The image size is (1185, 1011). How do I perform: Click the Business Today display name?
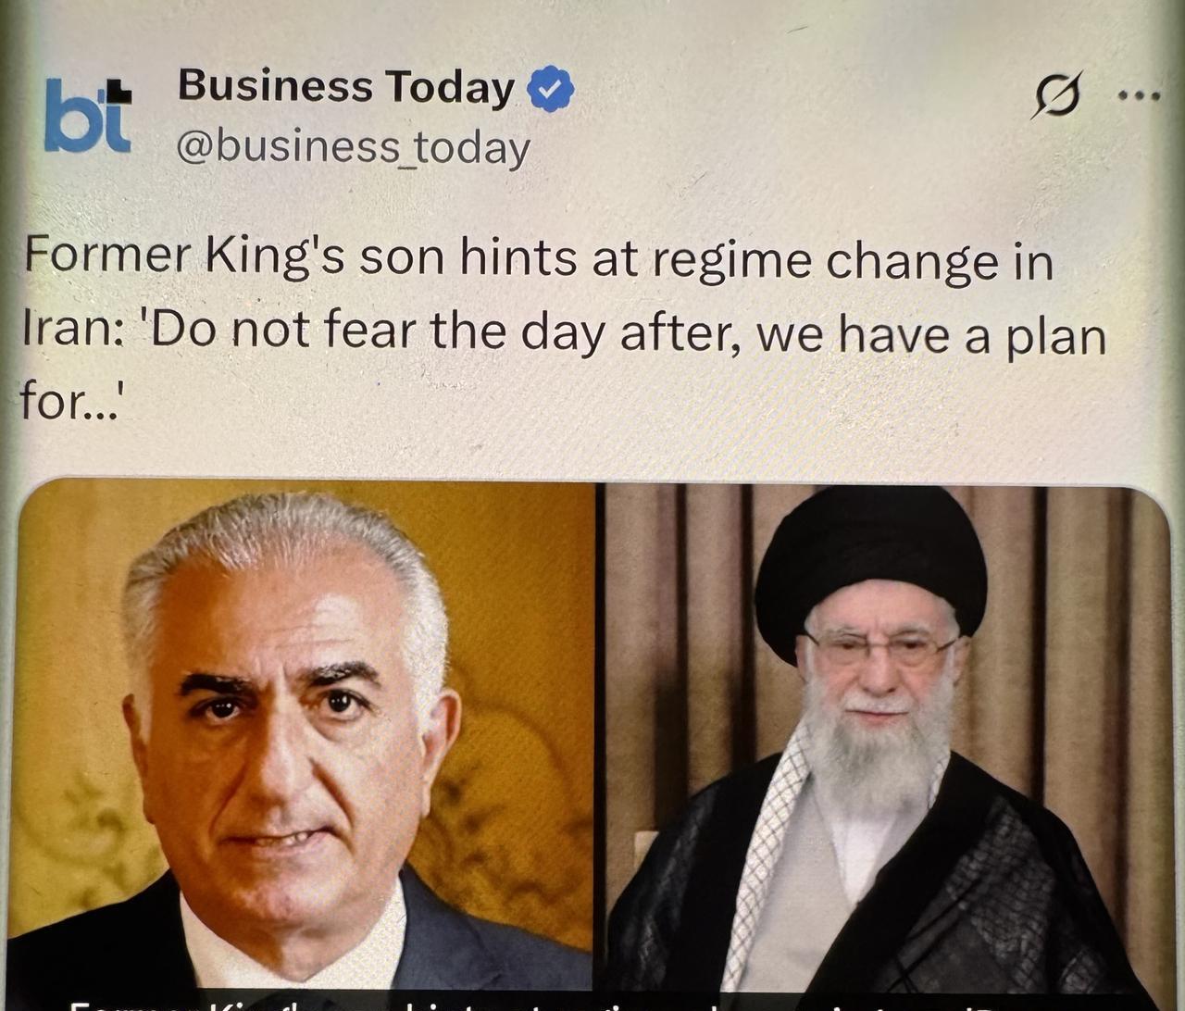[345, 86]
